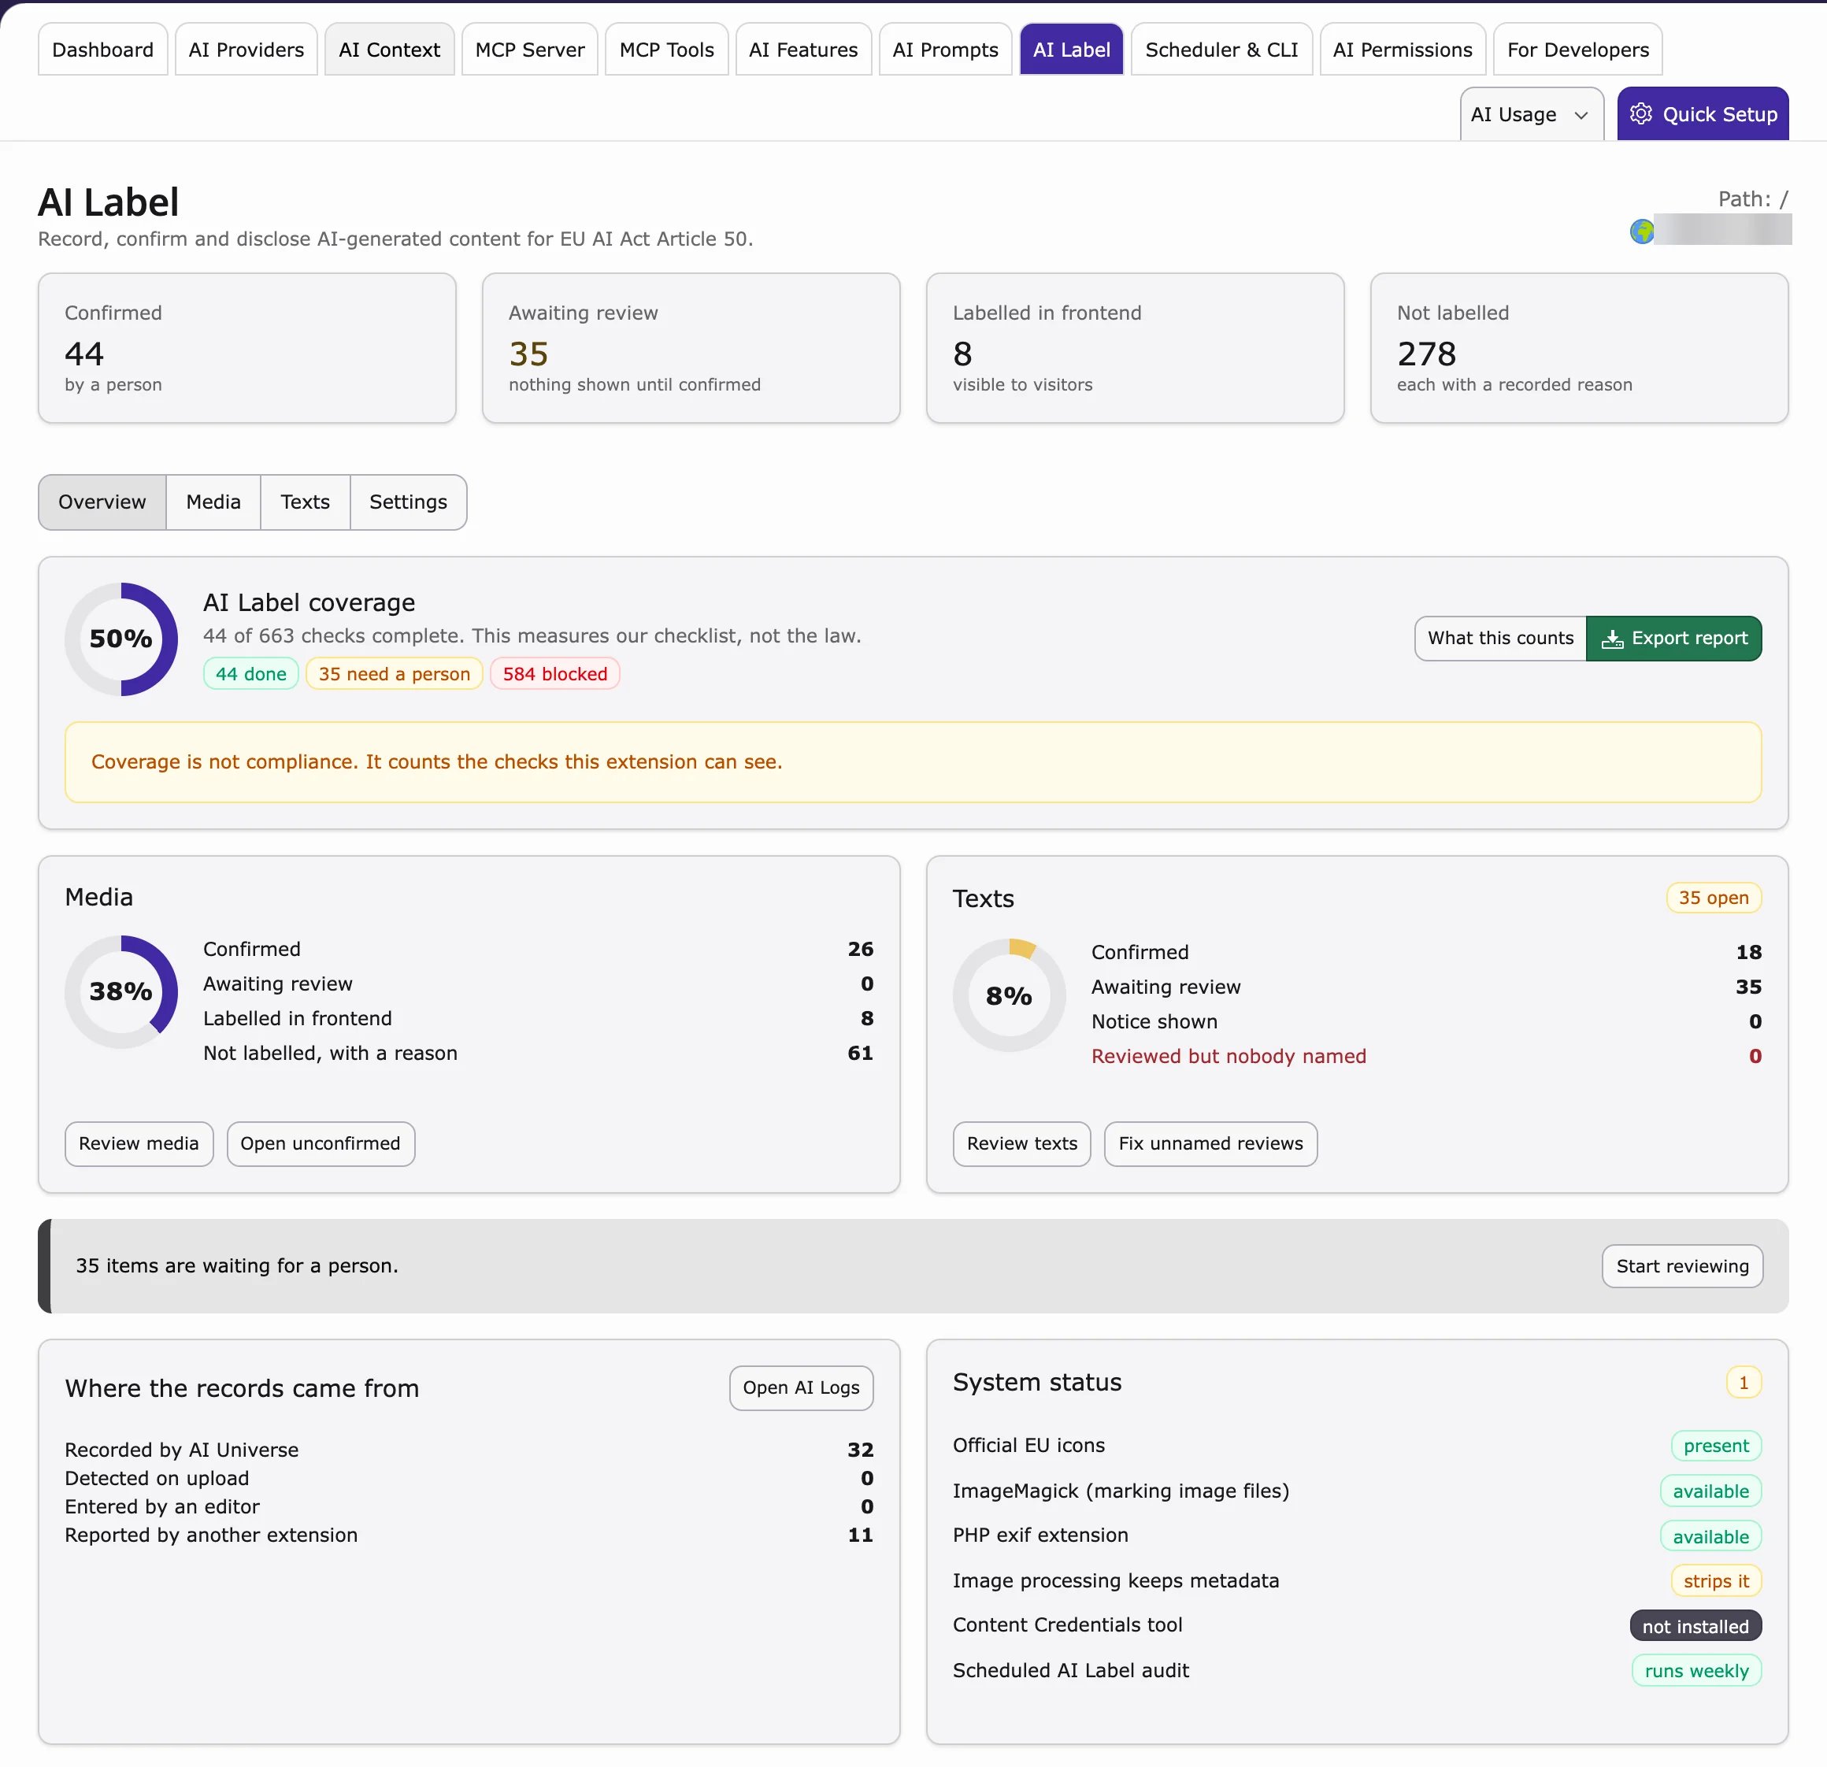Viewport: 1827px width, 1767px height.
Task: Expand the AI Usage dropdown
Action: click(x=1531, y=113)
